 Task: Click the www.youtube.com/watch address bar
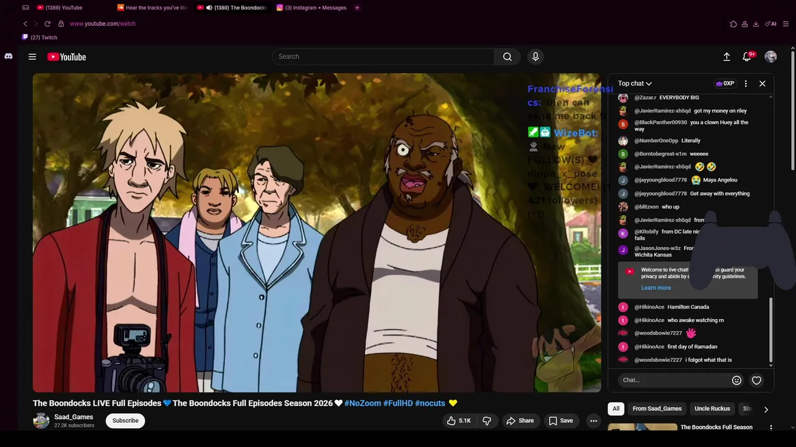pos(103,24)
